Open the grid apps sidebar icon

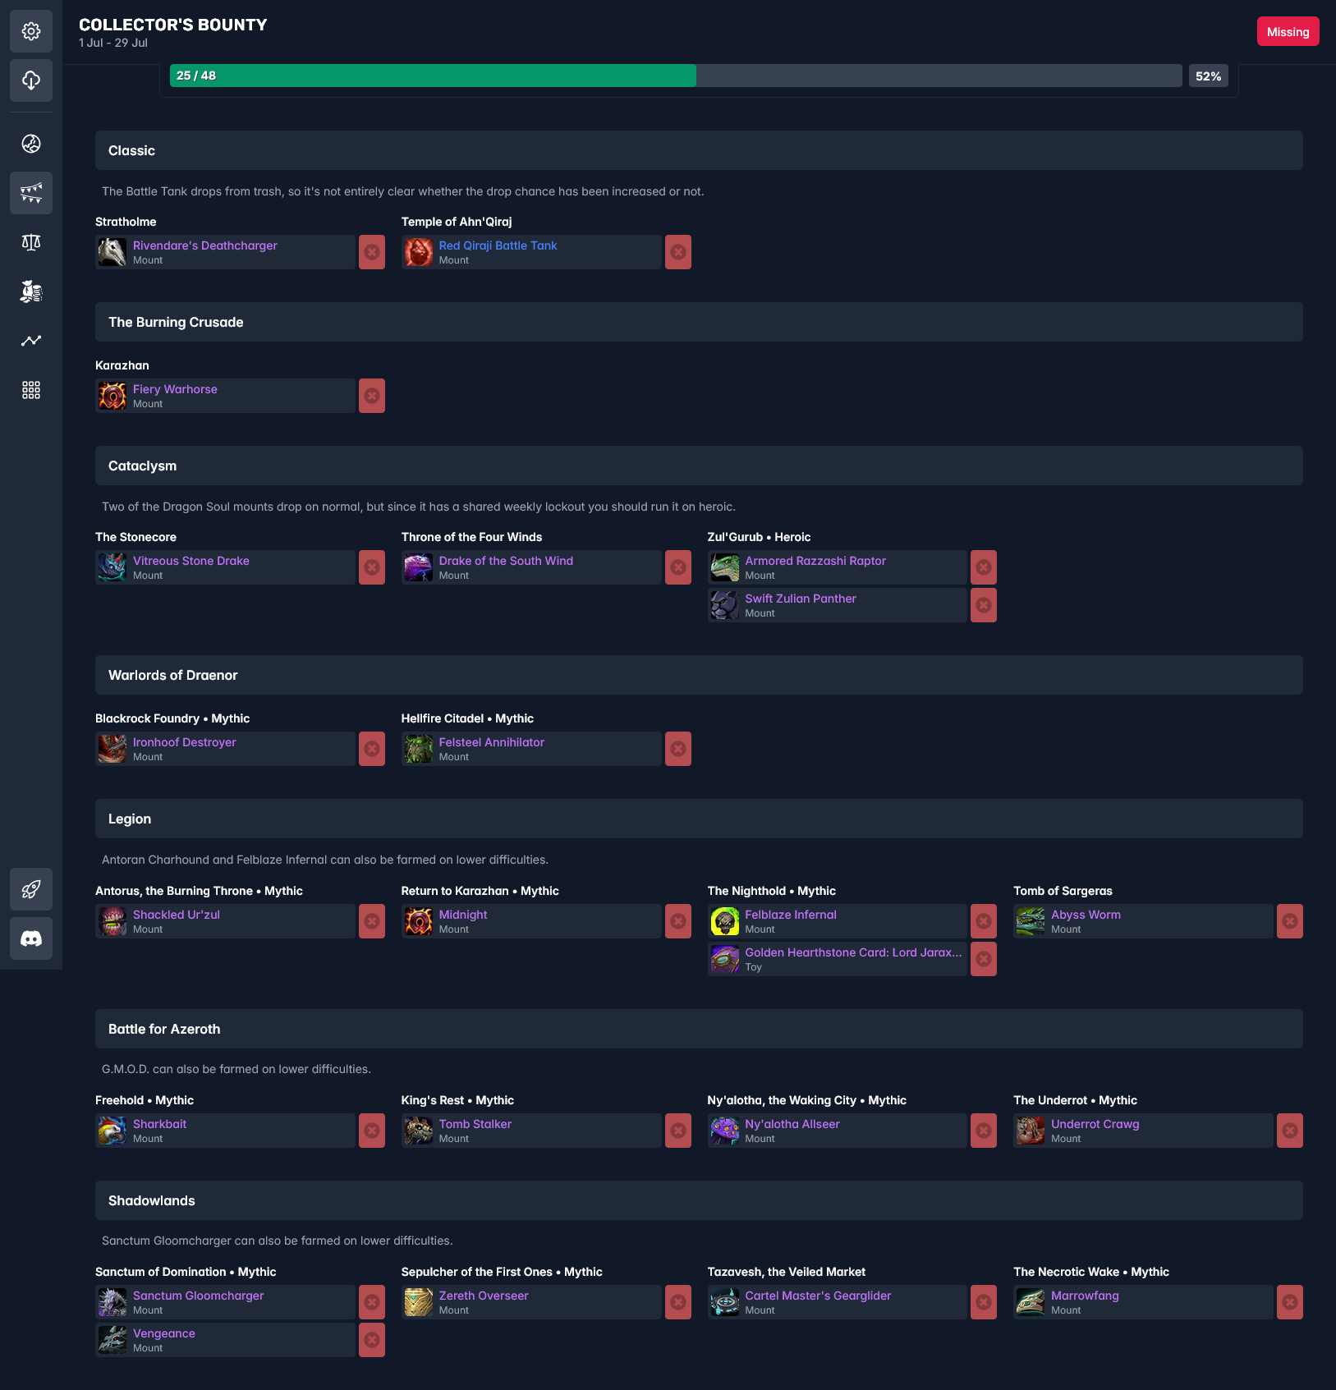click(31, 390)
